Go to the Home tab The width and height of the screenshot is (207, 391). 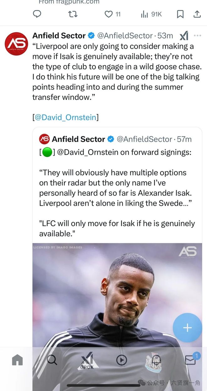pyautogui.click(x=17, y=360)
